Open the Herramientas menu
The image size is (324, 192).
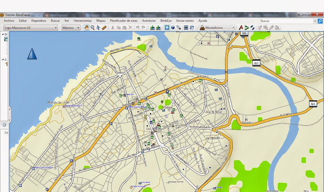[x=83, y=21]
